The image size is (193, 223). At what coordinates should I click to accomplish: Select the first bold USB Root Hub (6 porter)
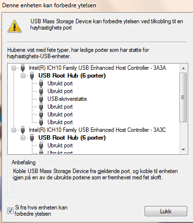pyautogui.click(x=72, y=76)
